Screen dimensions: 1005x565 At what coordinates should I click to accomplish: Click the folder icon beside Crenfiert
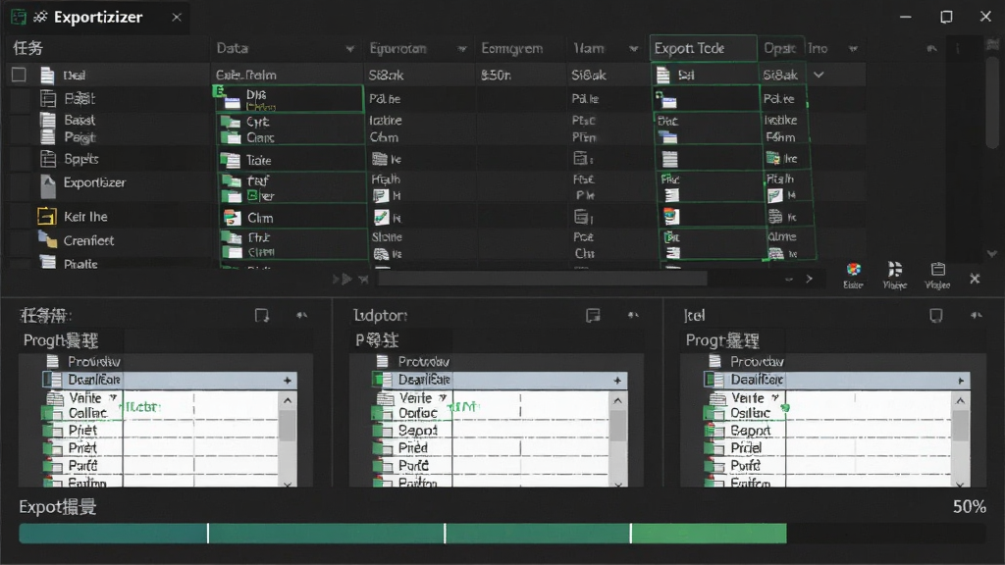click(47, 239)
